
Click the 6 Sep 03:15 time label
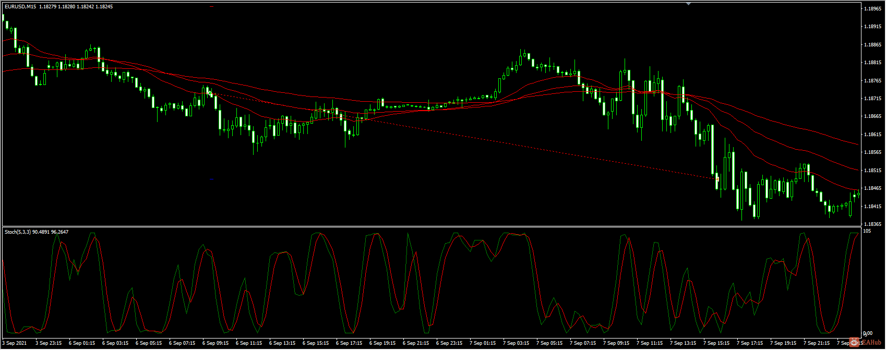point(115,343)
